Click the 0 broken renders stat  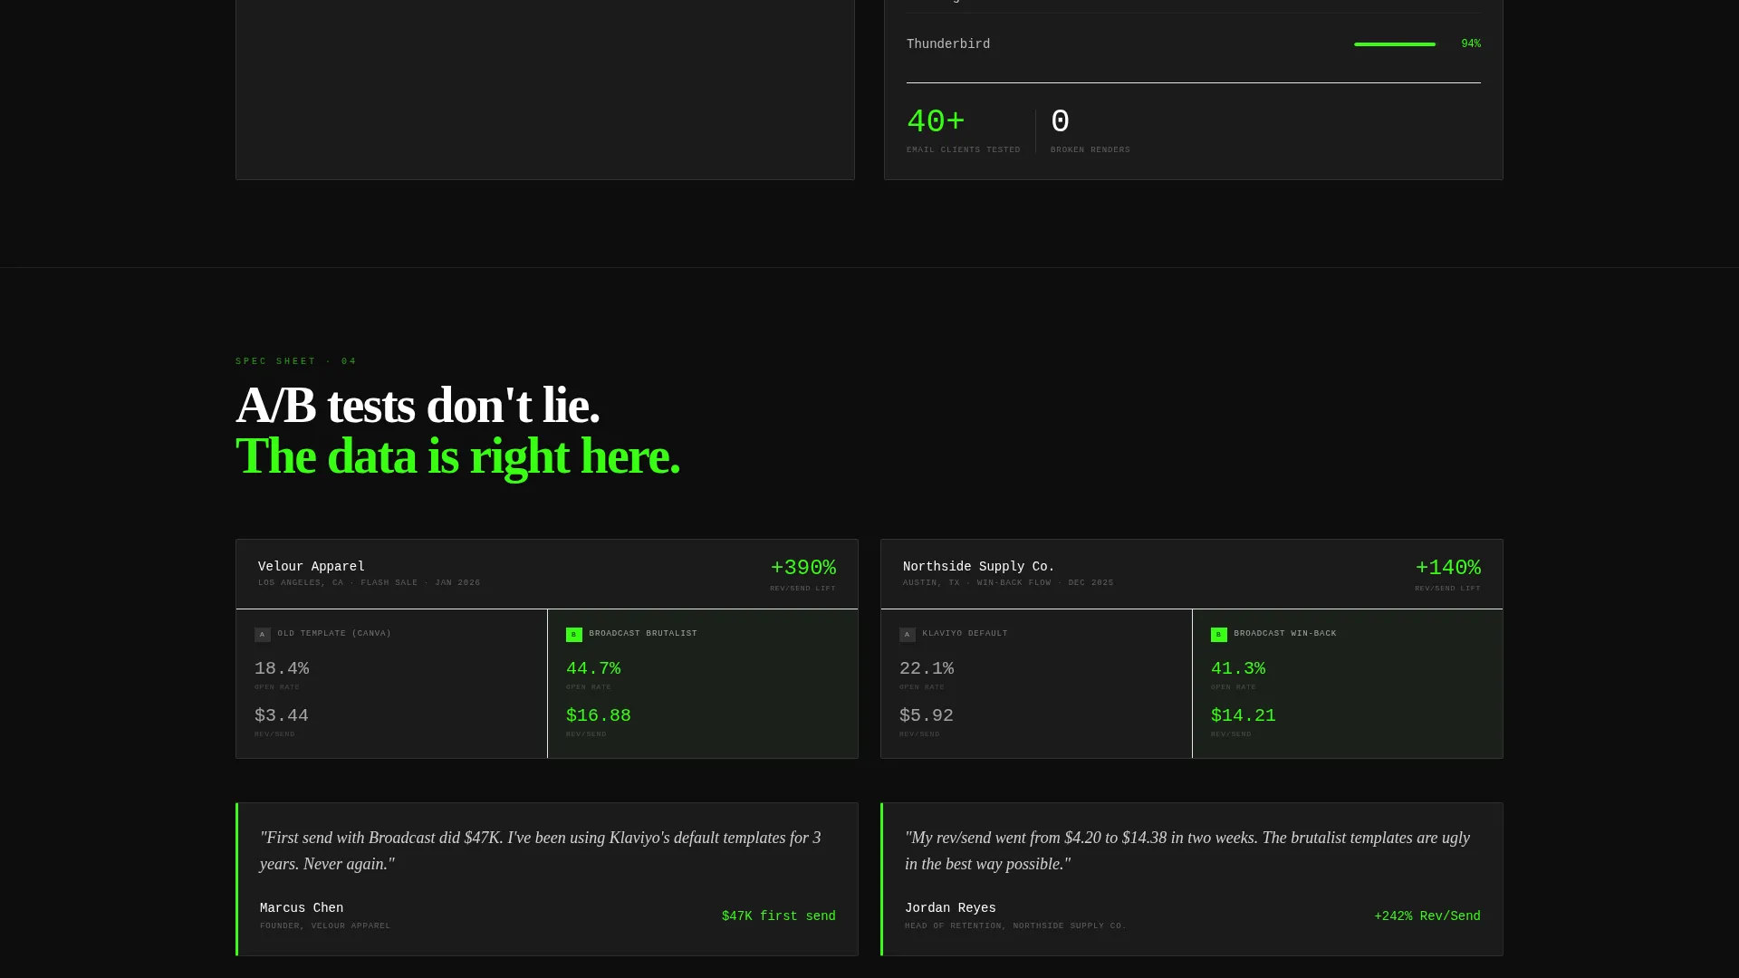pyautogui.click(x=1090, y=131)
